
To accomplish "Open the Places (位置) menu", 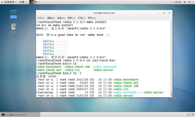I will tap(23, 2).
